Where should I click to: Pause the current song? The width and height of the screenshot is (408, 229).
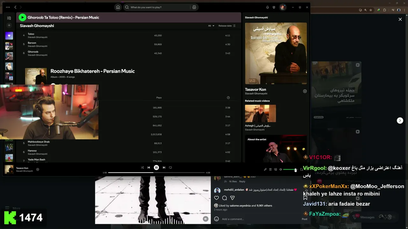point(156,168)
